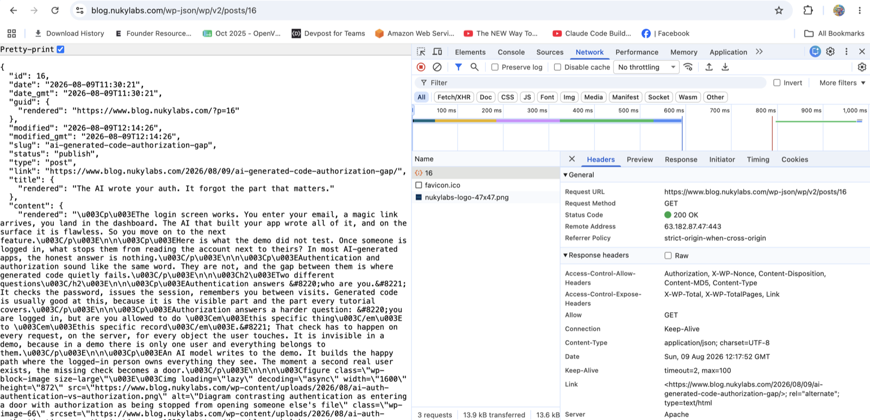This screenshot has height=420, width=870.
Task: Open the Performance tab
Action: pyautogui.click(x=637, y=52)
